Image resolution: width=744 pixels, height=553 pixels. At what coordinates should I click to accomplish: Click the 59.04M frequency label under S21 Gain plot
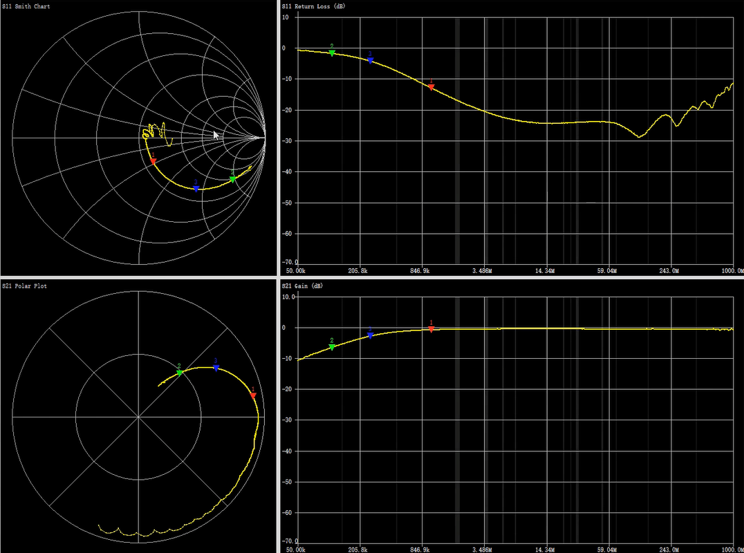pyautogui.click(x=607, y=550)
